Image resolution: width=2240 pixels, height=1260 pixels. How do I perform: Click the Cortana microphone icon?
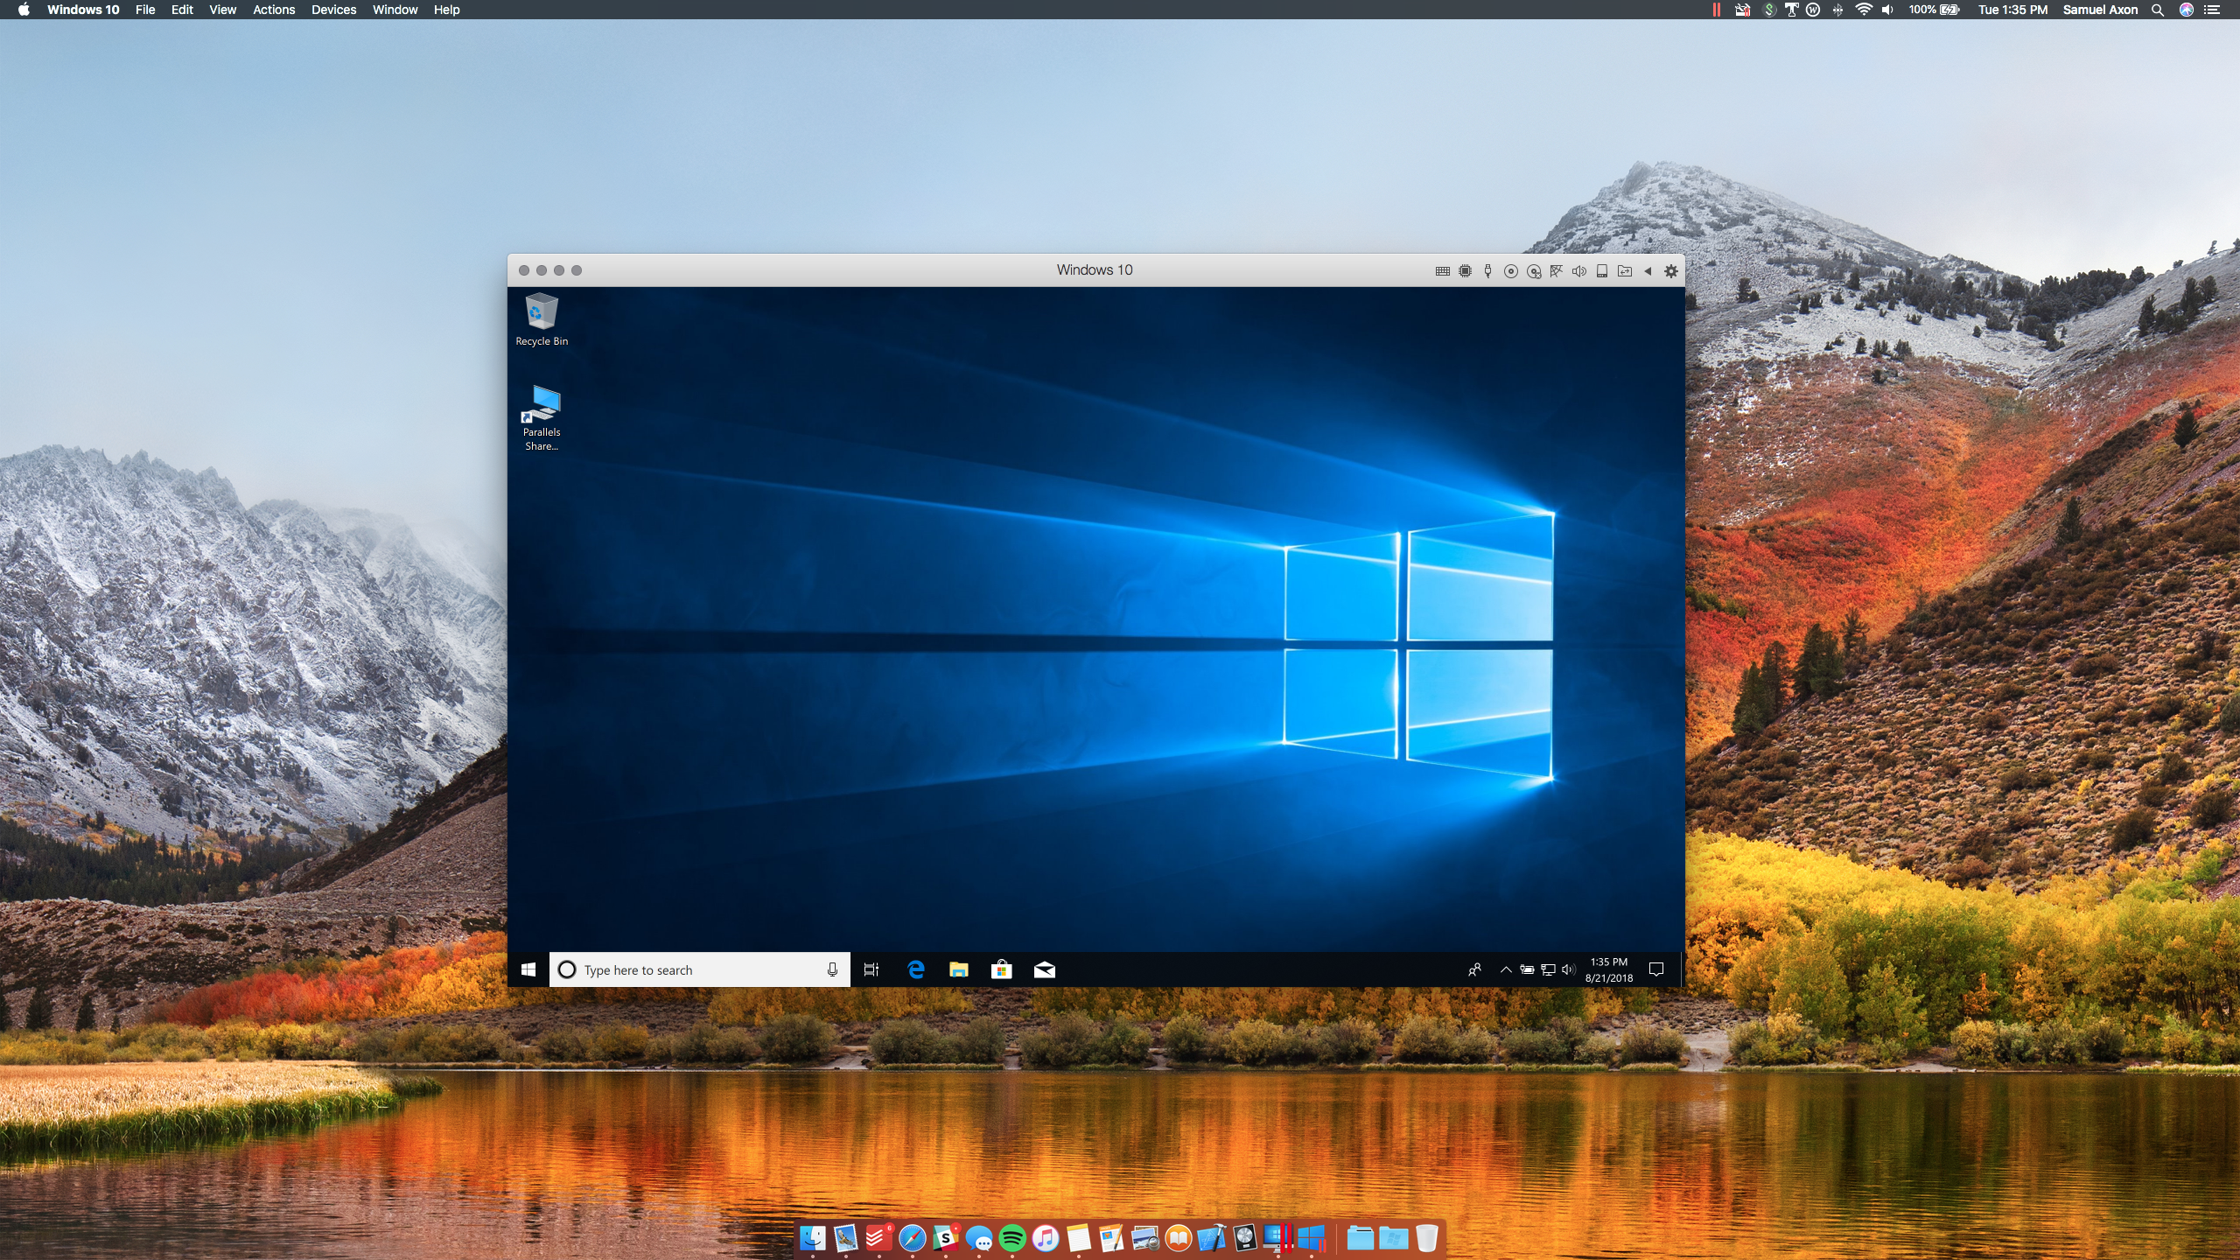pyautogui.click(x=832, y=969)
